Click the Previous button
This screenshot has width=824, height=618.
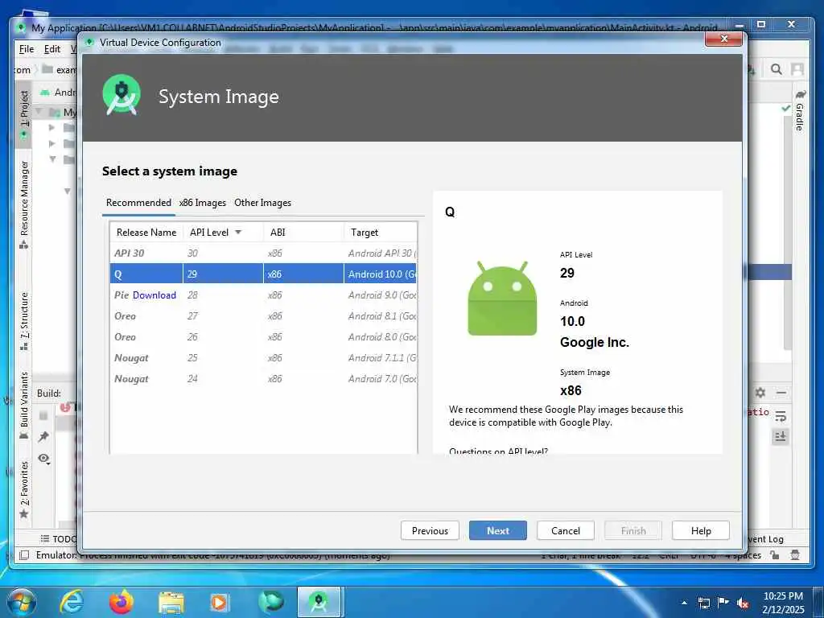coord(430,531)
